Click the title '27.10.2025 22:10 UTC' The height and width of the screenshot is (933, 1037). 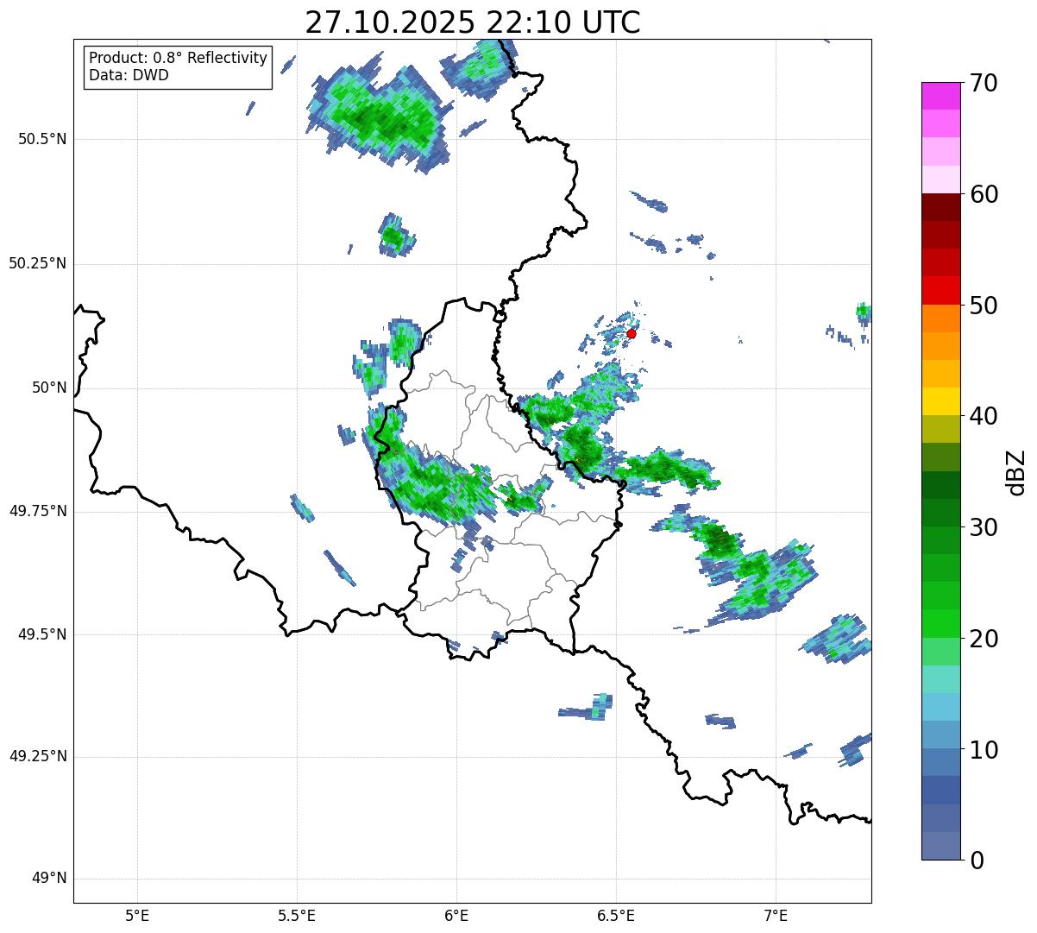click(473, 22)
